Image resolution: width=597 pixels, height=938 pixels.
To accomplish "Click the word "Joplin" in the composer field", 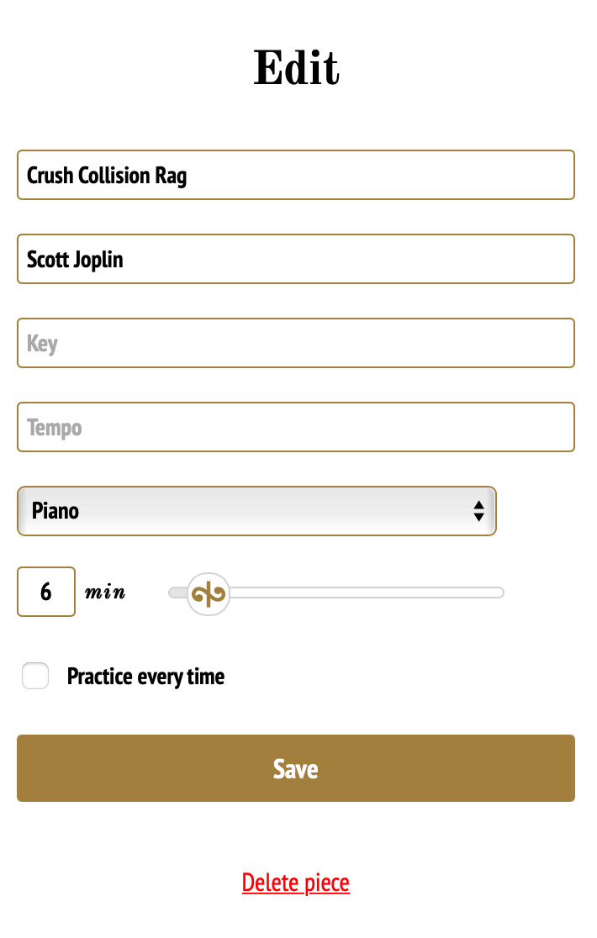I will (98, 260).
